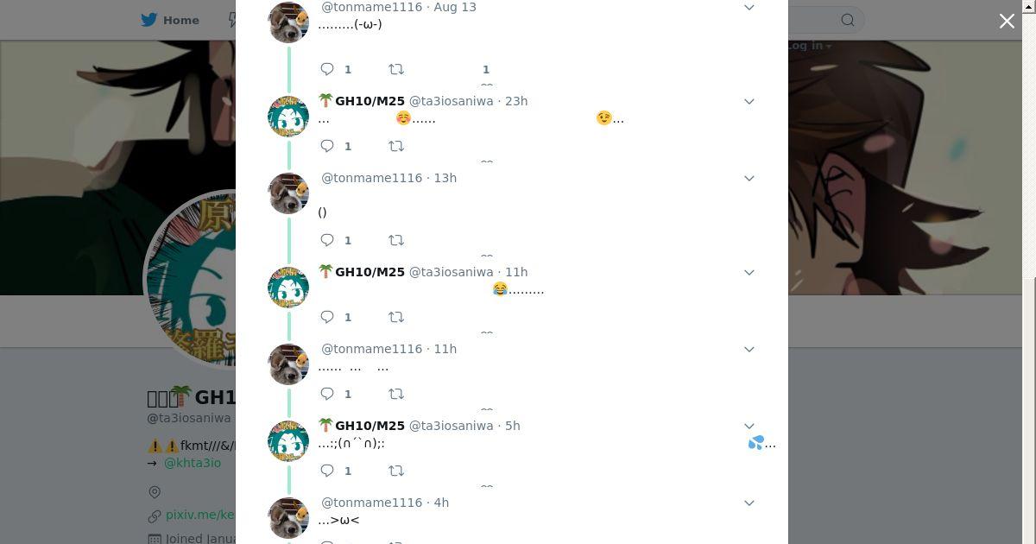Screen dimensions: 1036x544
Task: Retweet the tonmame1116 Aug 13 tweet
Action: [x=396, y=69]
